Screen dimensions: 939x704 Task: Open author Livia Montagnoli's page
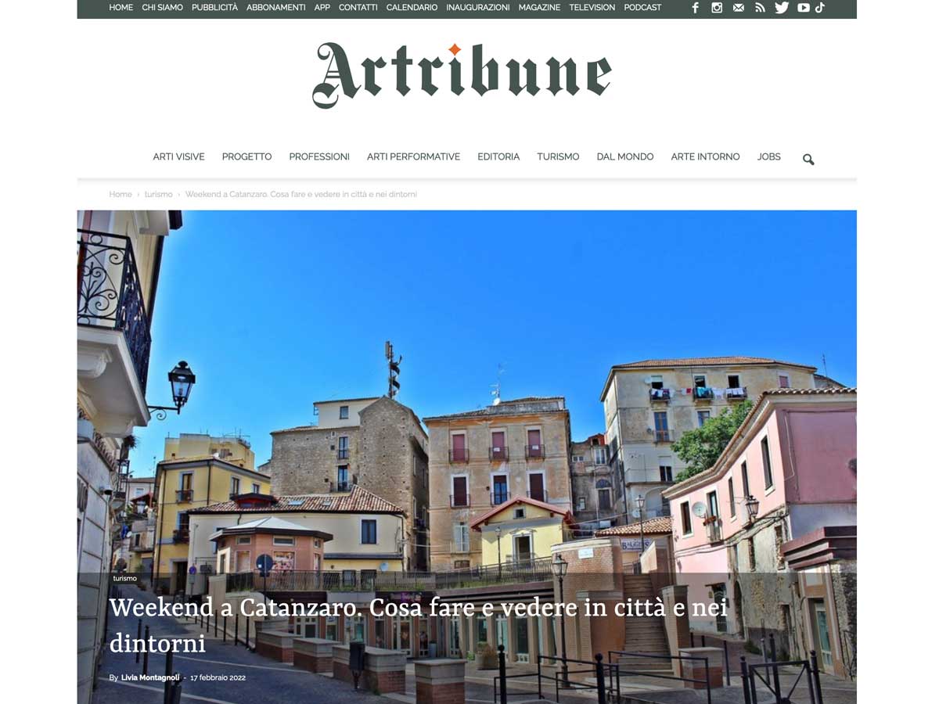pos(150,677)
